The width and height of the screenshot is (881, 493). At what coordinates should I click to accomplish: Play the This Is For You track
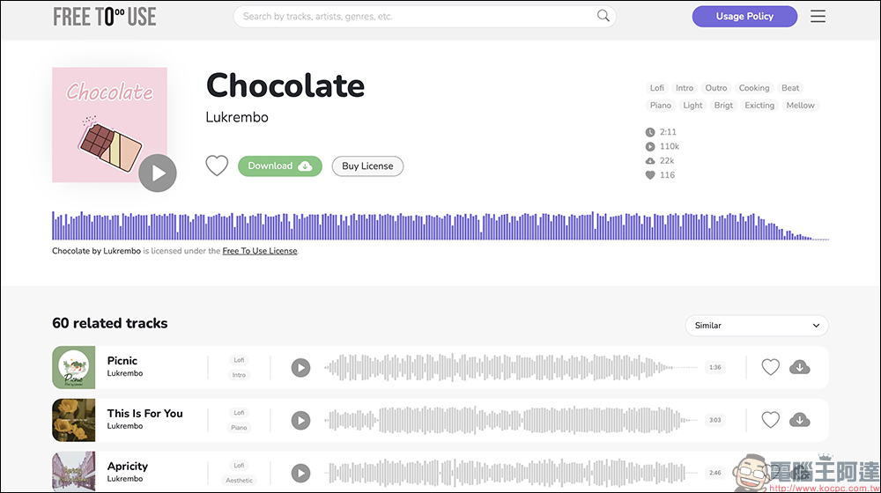(301, 420)
